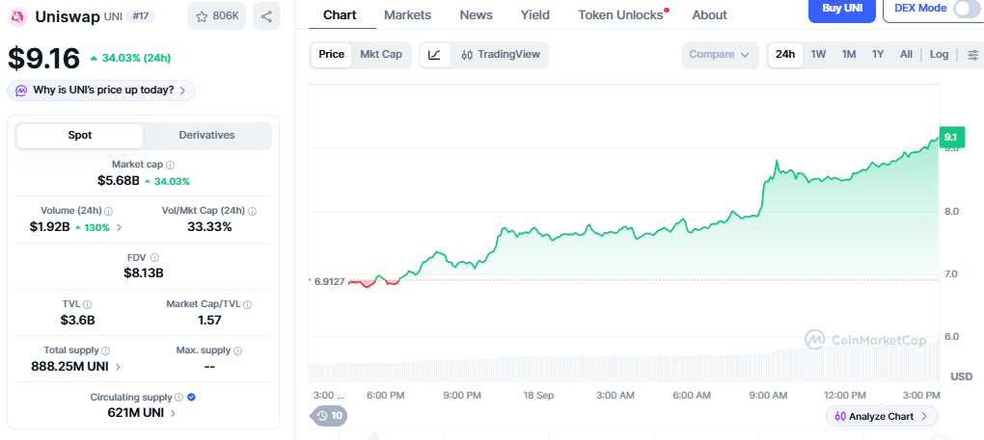Click Vol/Mkt Cap (24h) info icon
This screenshot has height=440, width=984.
pos(253,211)
